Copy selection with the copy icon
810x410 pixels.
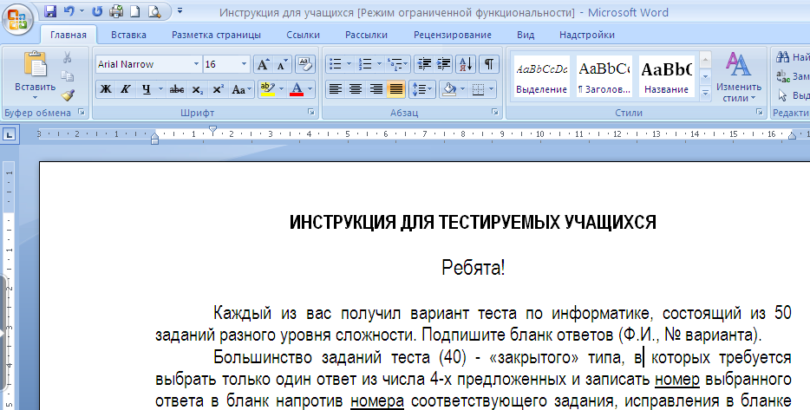67,76
